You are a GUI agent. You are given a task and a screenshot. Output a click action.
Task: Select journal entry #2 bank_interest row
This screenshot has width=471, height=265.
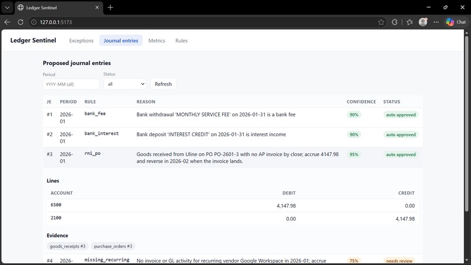233,137
